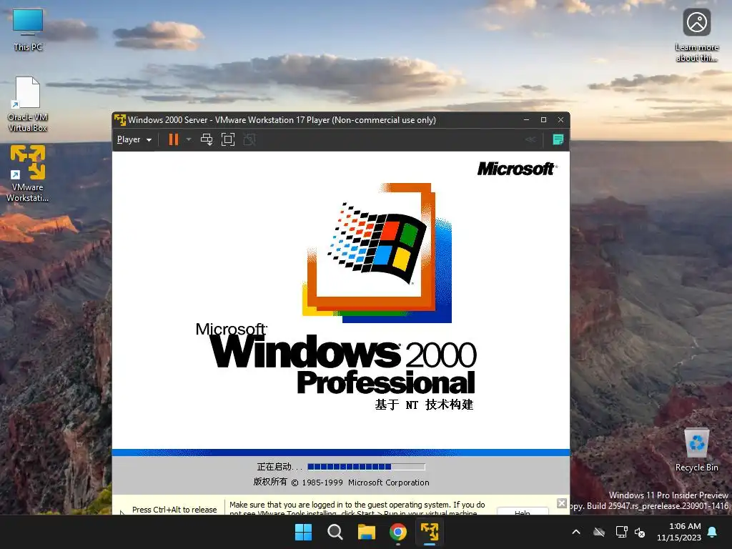This screenshot has width=732, height=549.
Task: Click inside the Windows 2000 guest screen
Action: point(341,322)
